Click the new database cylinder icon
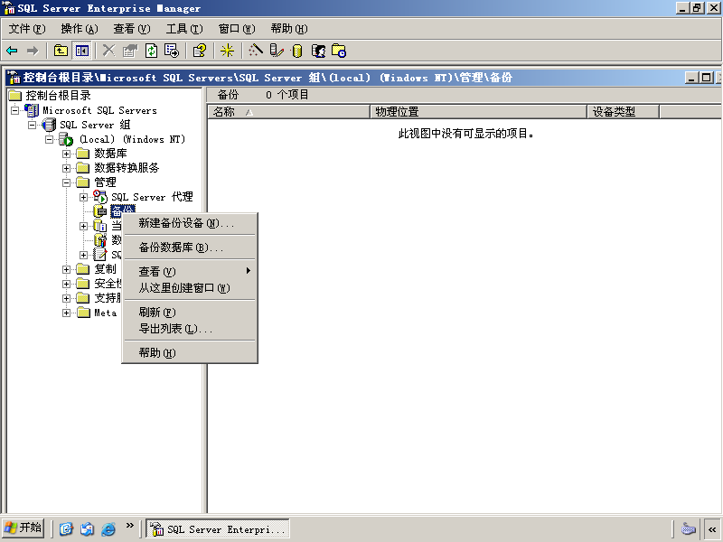 pos(297,51)
